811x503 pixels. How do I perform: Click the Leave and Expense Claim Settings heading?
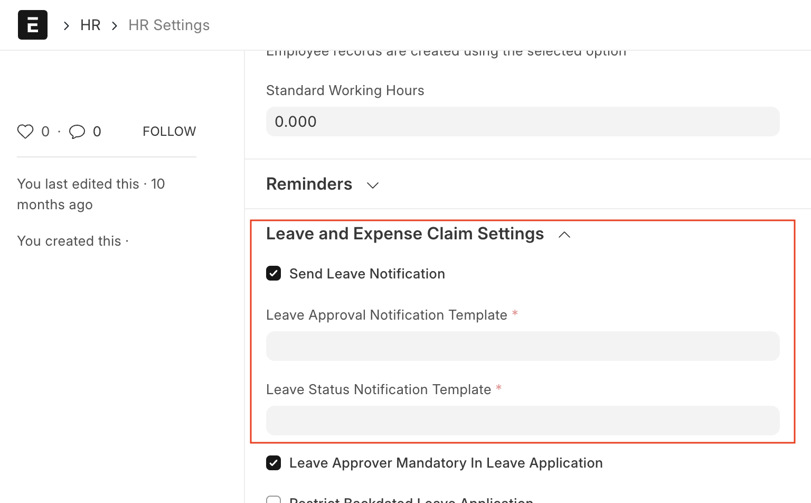(405, 234)
